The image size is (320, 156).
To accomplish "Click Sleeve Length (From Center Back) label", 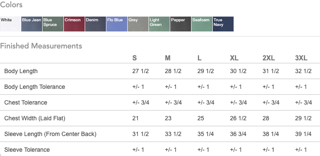I will [50, 134].
